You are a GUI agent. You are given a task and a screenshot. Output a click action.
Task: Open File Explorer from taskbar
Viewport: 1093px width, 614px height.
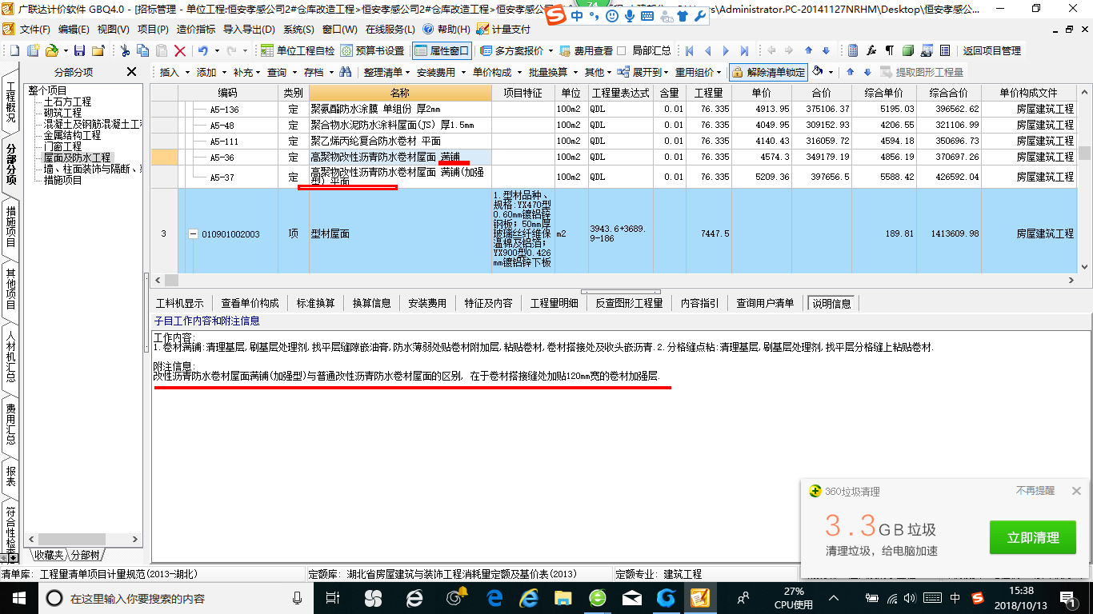pyautogui.click(x=564, y=597)
